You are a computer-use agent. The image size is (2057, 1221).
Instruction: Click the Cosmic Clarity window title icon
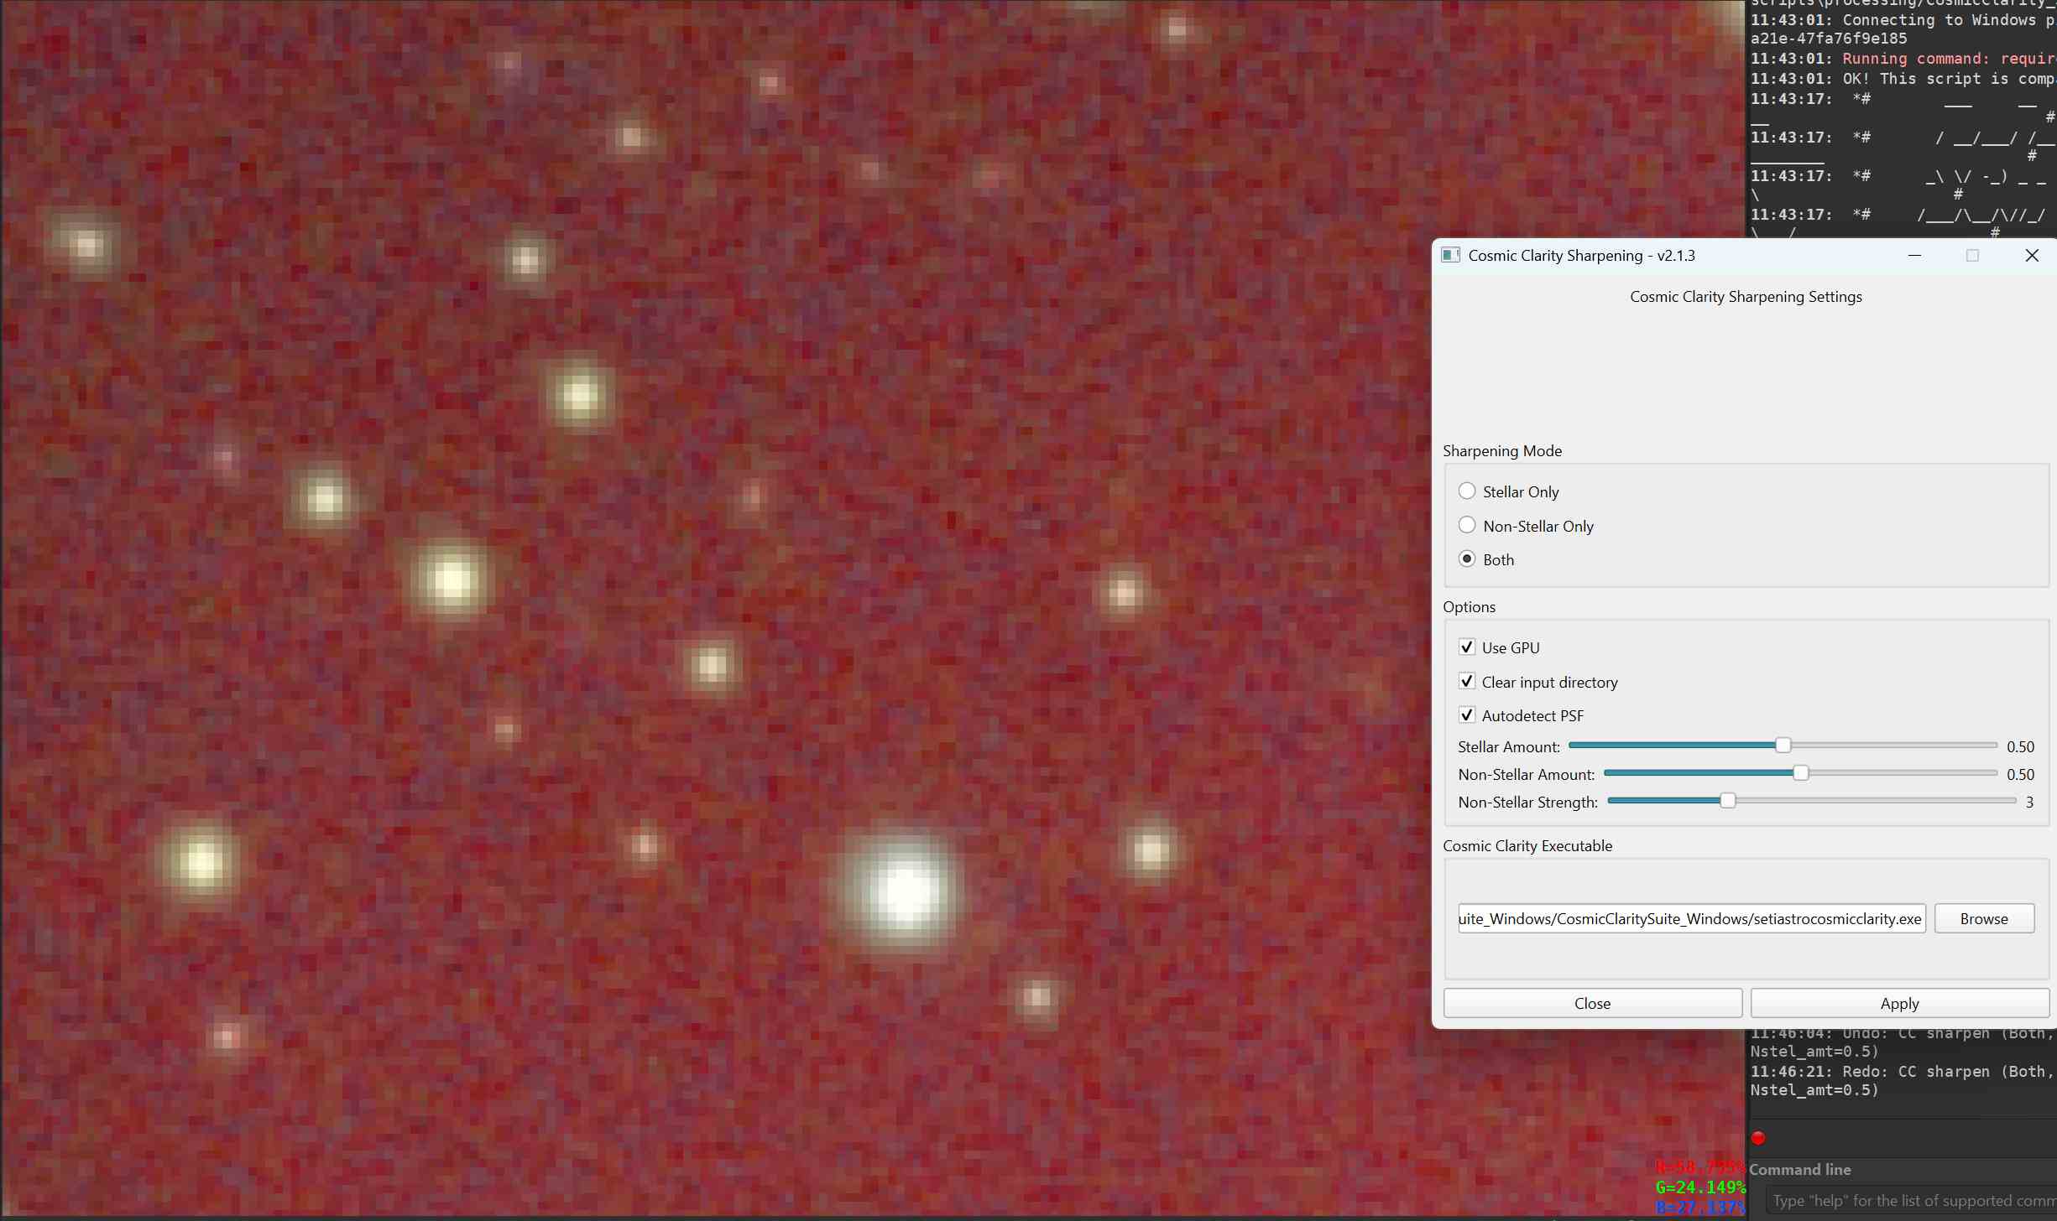coord(1450,255)
